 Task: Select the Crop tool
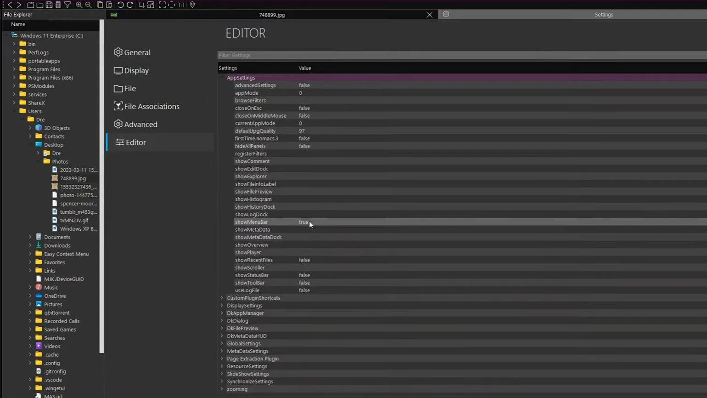(141, 5)
